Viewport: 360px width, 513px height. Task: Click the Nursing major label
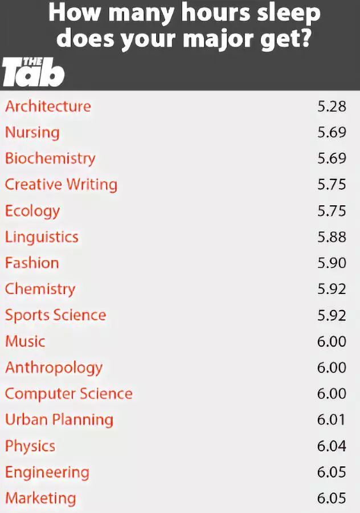click(32, 133)
